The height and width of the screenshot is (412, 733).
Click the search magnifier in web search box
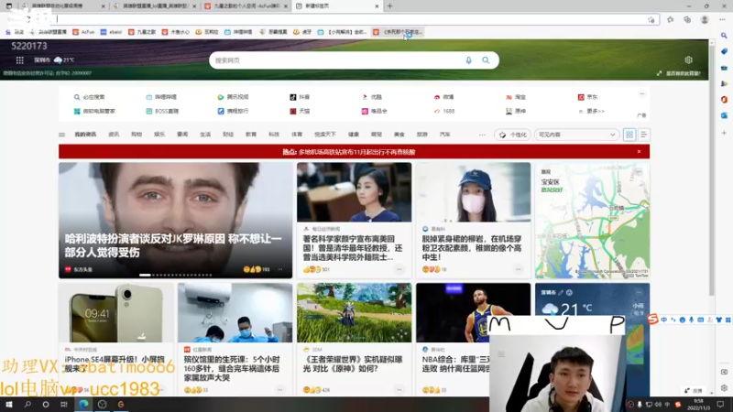[486, 60]
